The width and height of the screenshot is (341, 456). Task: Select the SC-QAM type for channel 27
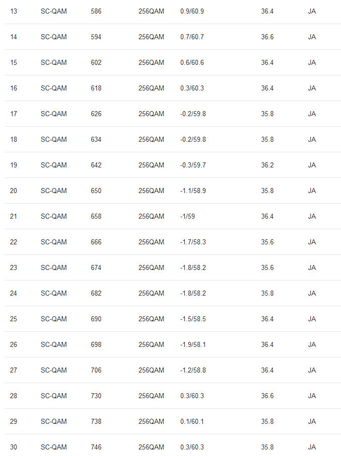54,370
